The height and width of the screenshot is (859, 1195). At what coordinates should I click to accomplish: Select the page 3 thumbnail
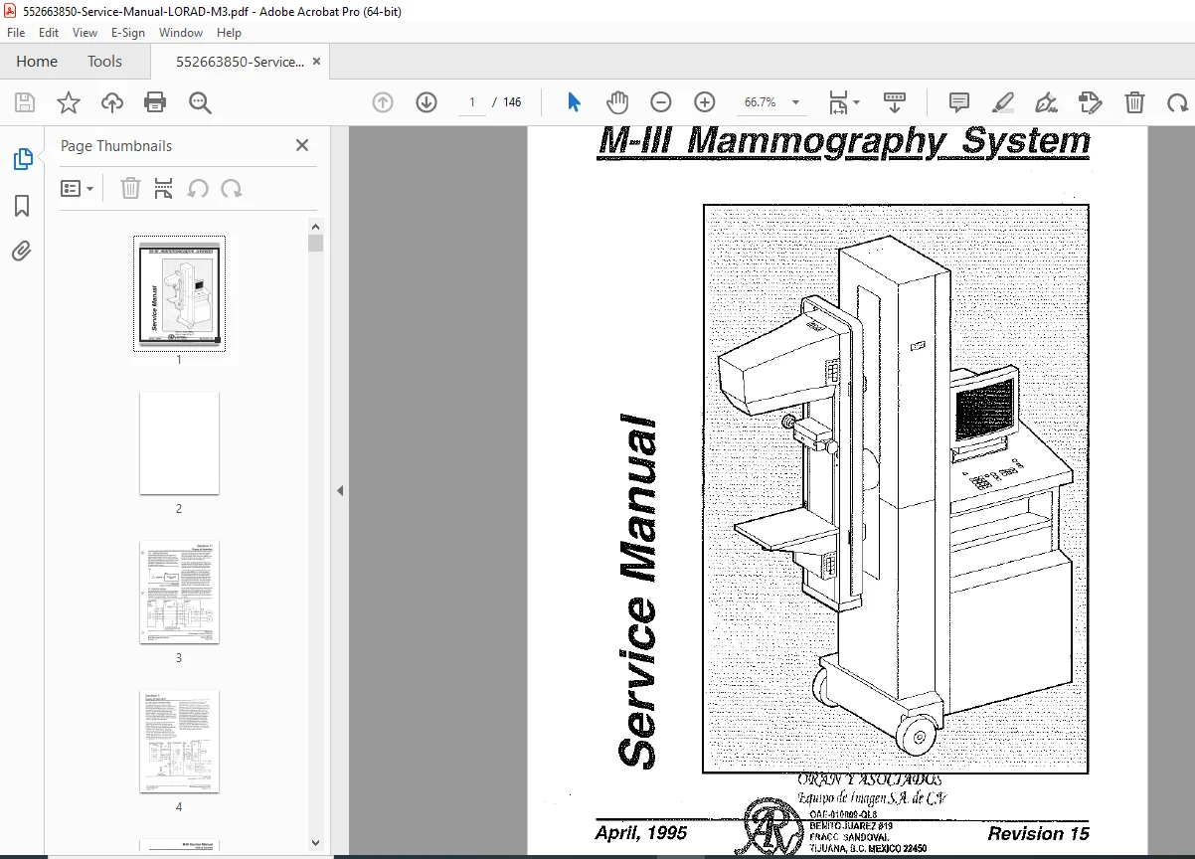(x=179, y=592)
